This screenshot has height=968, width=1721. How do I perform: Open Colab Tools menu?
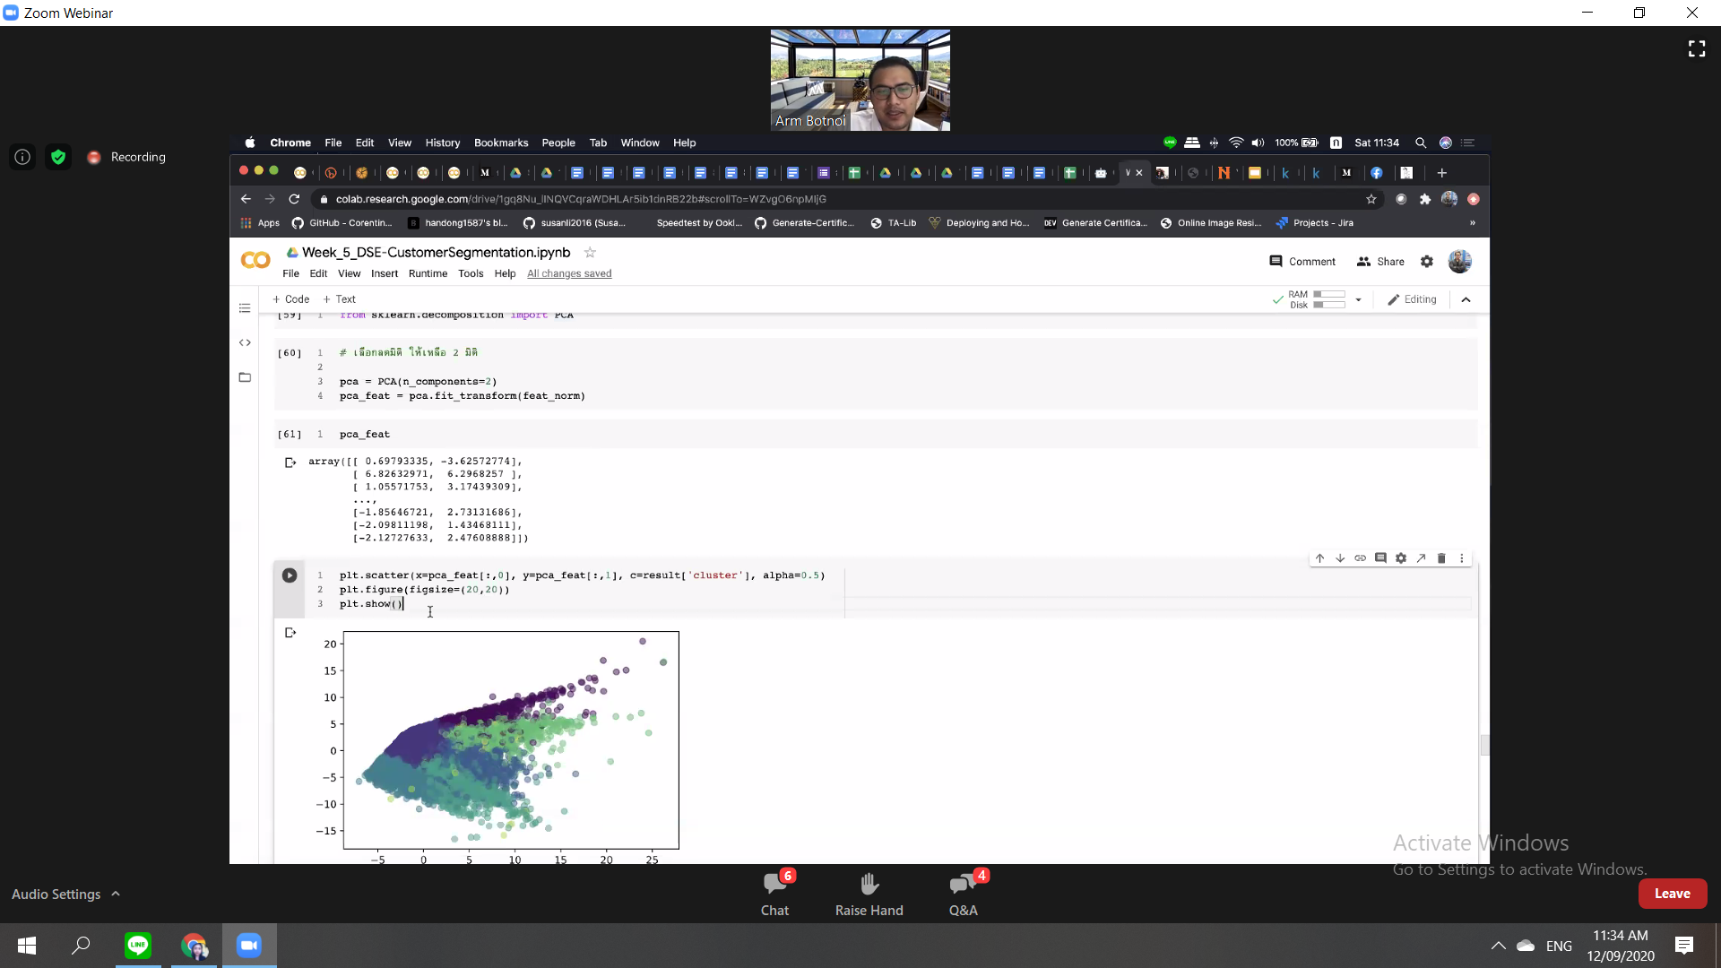coord(471,274)
